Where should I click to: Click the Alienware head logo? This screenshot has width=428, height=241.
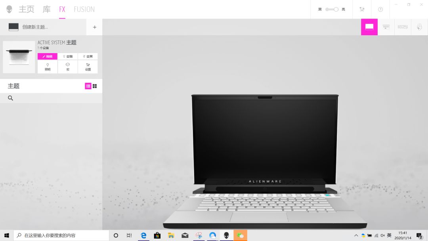[9, 9]
